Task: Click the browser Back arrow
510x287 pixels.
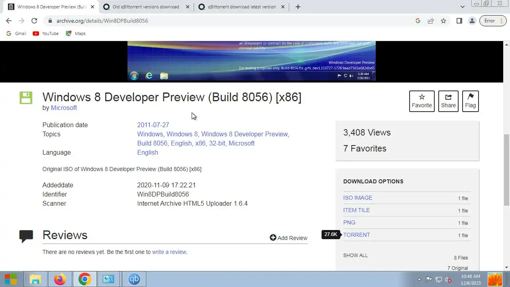Action: coord(9,21)
